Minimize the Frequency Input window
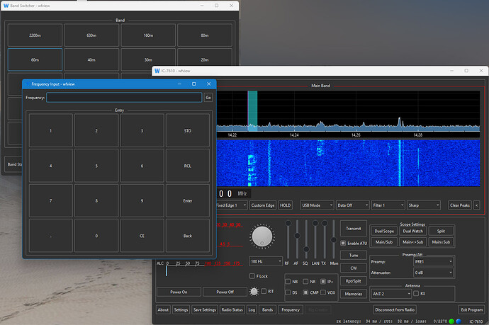 tap(179, 84)
